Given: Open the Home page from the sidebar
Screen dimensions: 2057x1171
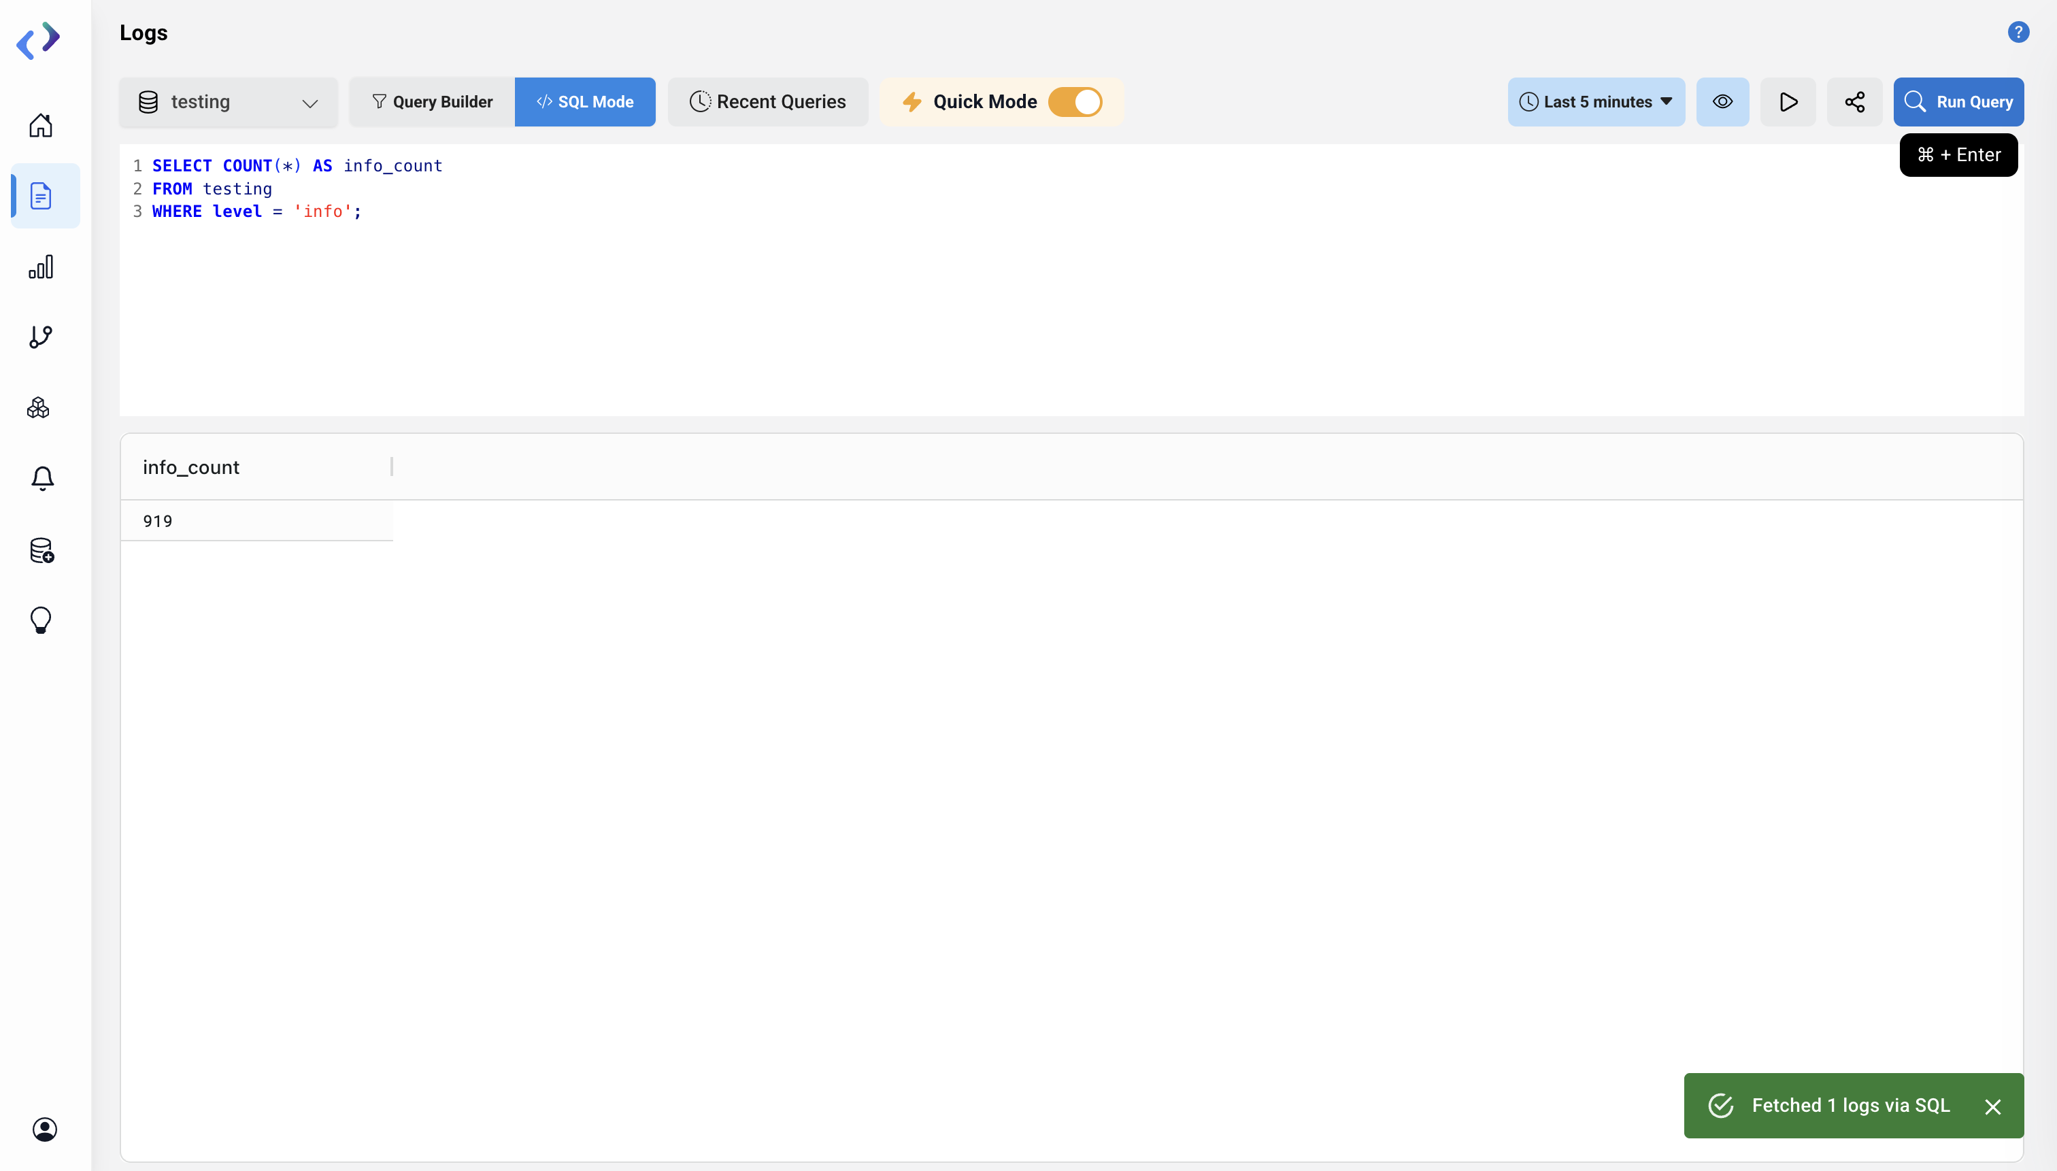Looking at the screenshot, I should point(40,124).
